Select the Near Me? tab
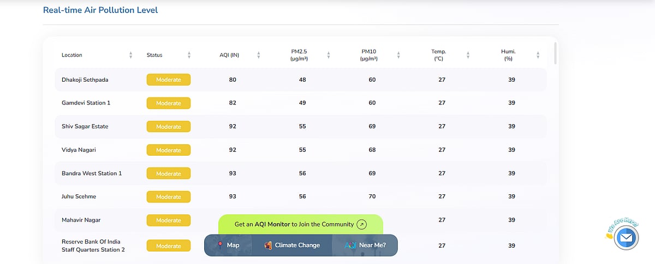 pyautogui.click(x=365, y=245)
